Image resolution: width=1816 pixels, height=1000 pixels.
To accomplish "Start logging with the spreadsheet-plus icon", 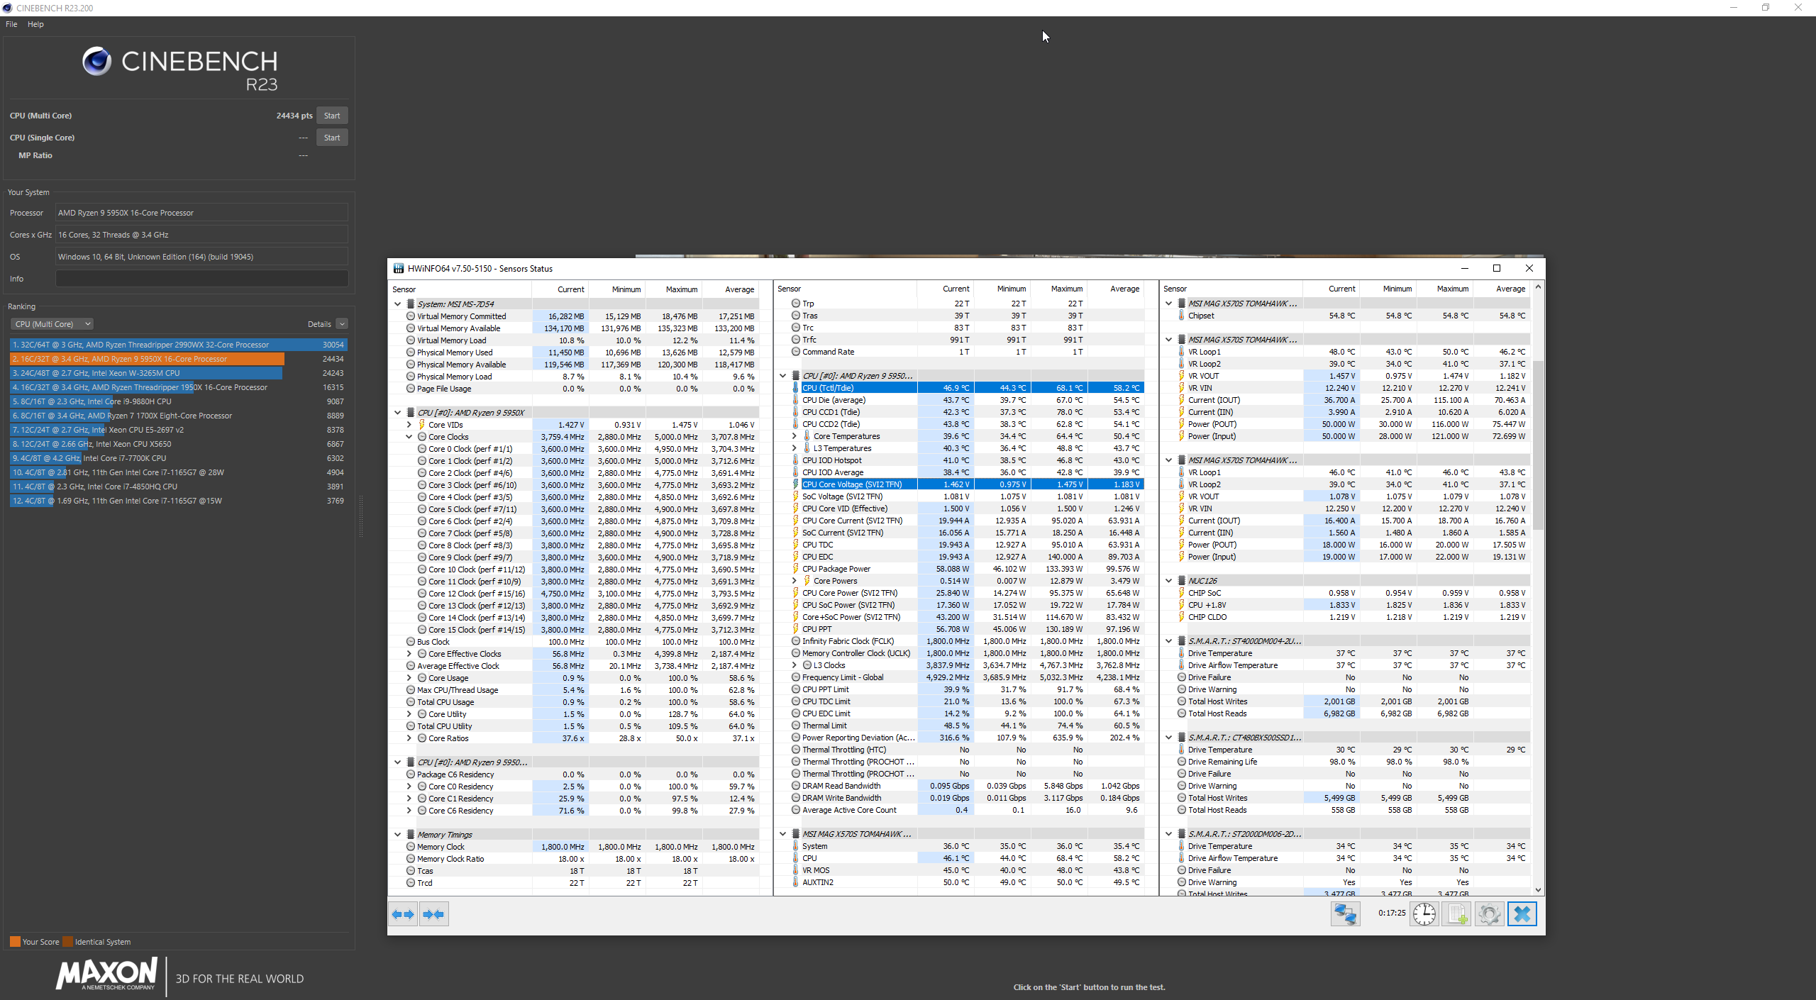I will 1456,913.
